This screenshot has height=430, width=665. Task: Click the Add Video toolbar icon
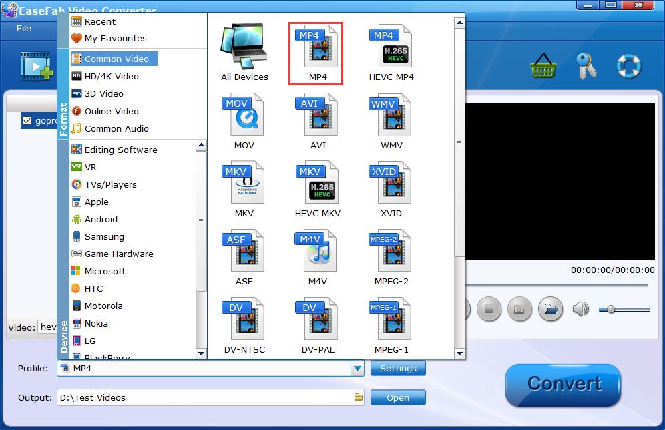pyautogui.click(x=37, y=66)
